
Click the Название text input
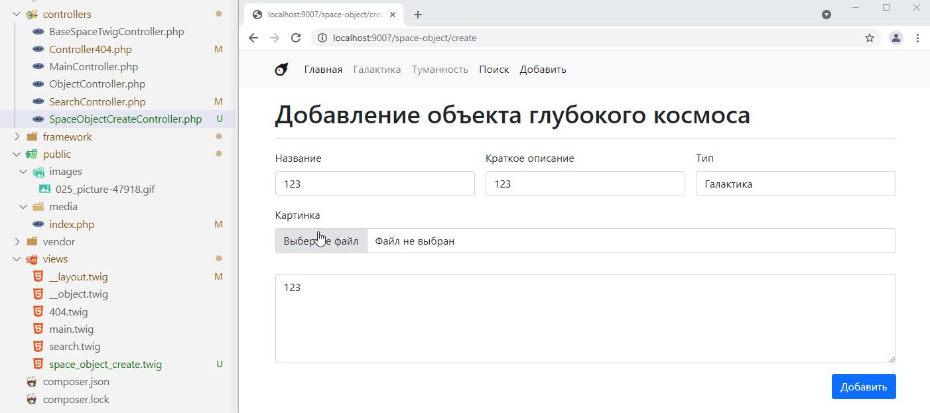click(375, 184)
